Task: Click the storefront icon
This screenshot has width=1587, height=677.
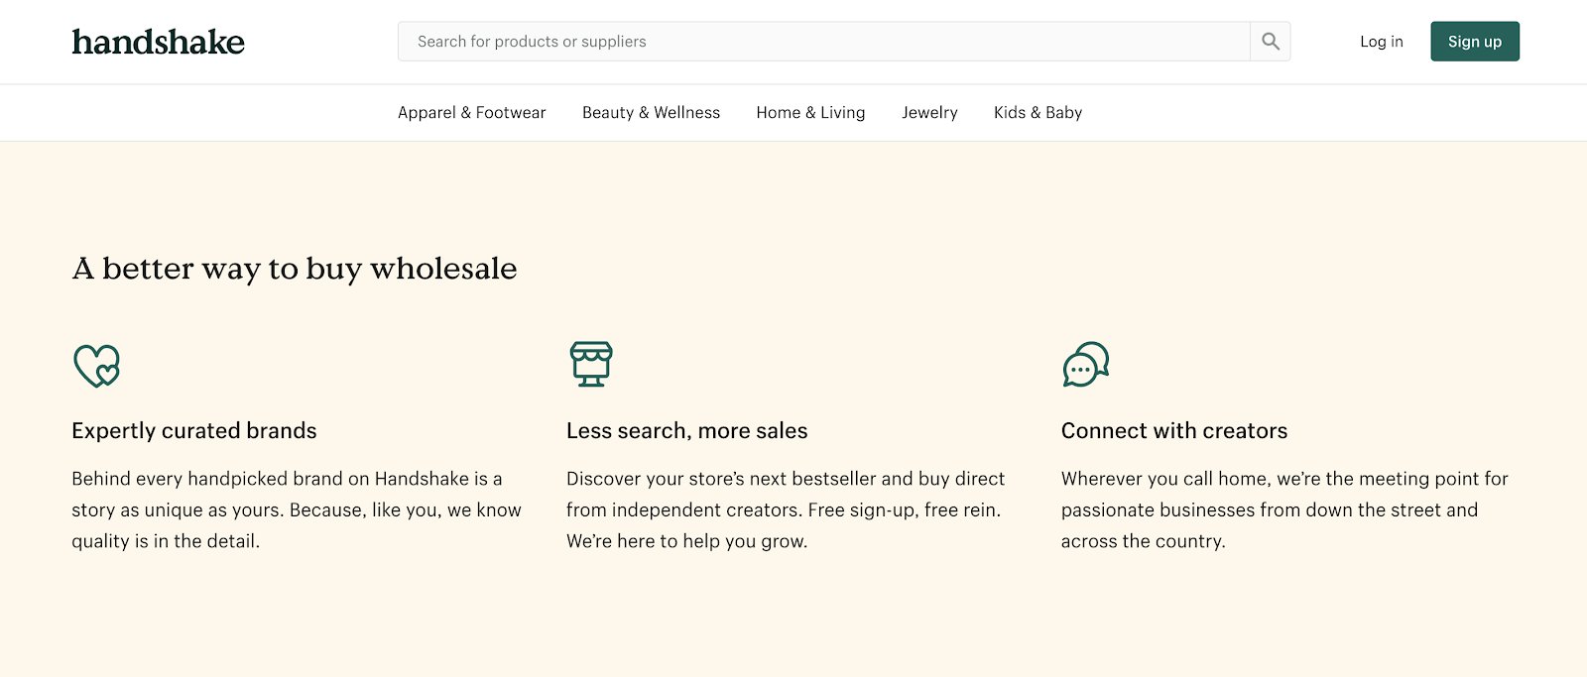Action: coord(591,364)
